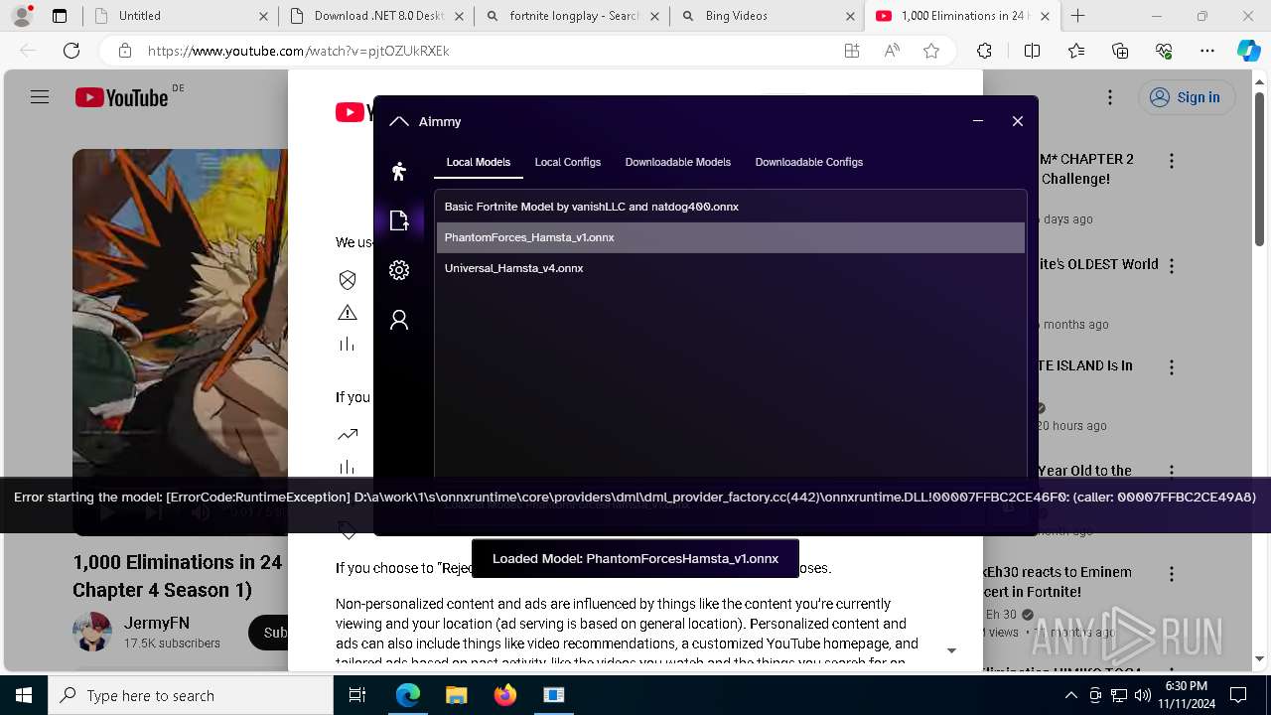The height and width of the screenshot is (715, 1271).
Task: Open the JermyFN channel avatar
Action: (92, 632)
